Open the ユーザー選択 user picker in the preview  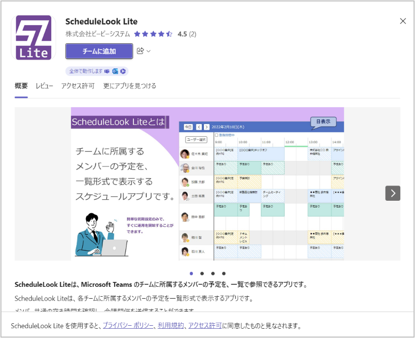point(196,139)
